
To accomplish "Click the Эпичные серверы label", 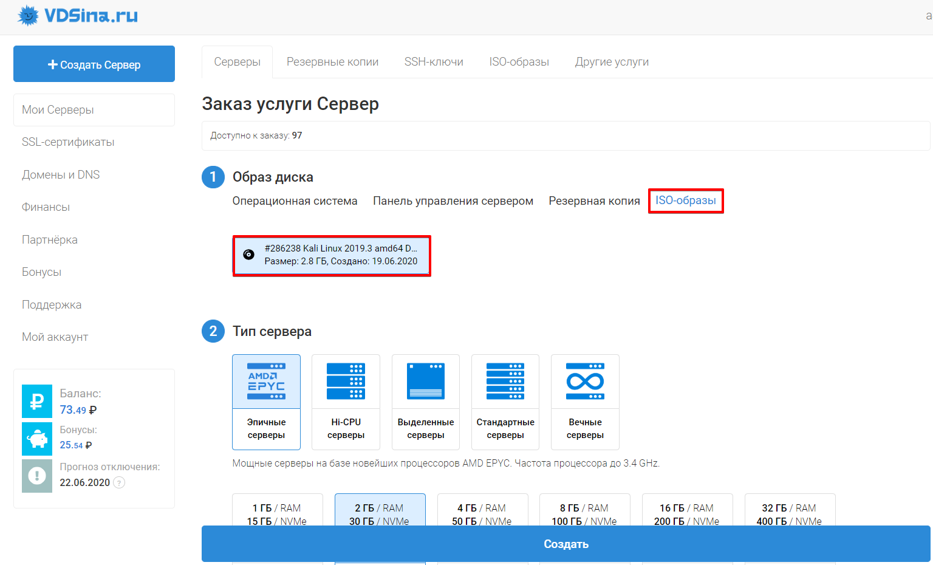I will (x=266, y=428).
